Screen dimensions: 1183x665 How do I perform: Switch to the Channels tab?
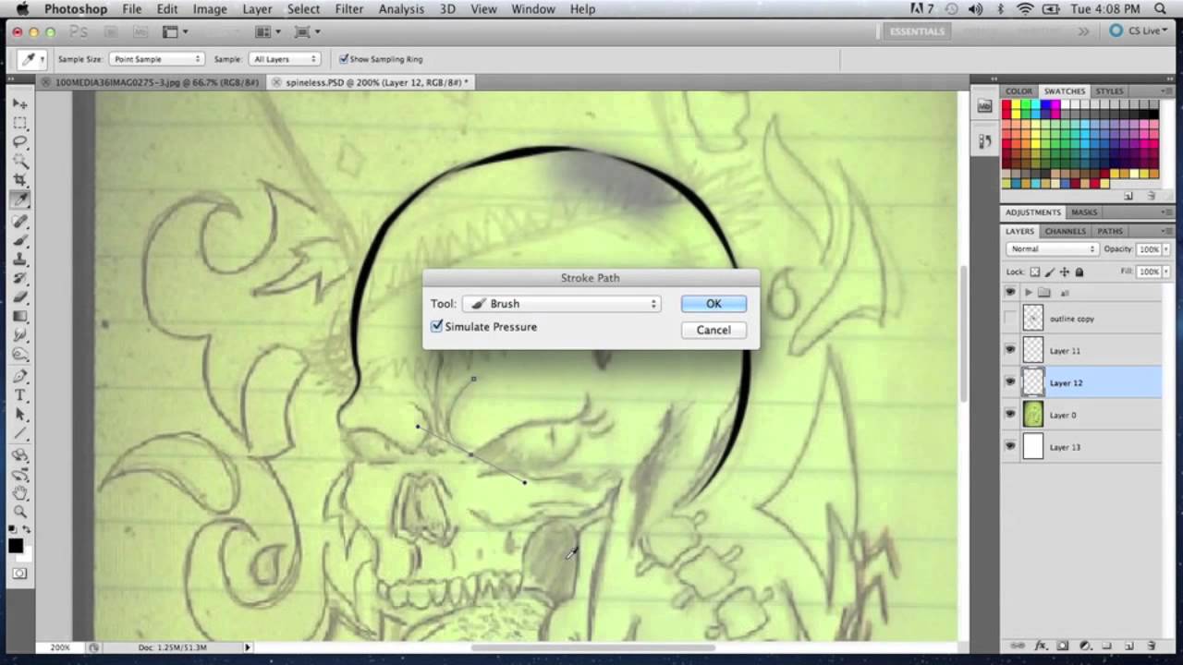click(1065, 231)
